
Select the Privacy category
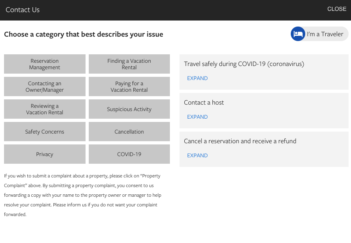coord(45,154)
